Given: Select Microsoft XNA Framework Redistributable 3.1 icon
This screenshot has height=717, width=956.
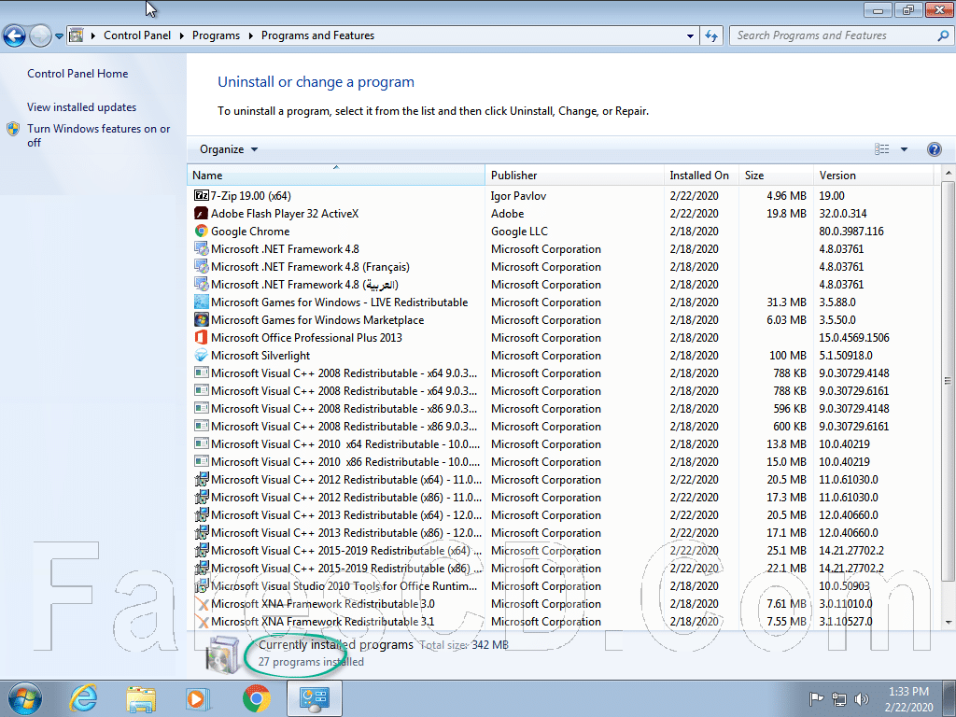Looking at the screenshot, I should (x=202, y=621).
